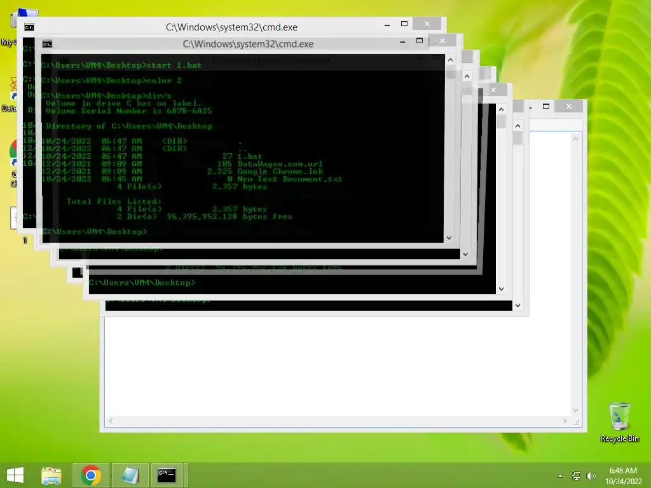Click 'Directory of C:\Users\VM4\Desktop' line
The height and width of the screenshot is (488, 651).
click(129, 126)
